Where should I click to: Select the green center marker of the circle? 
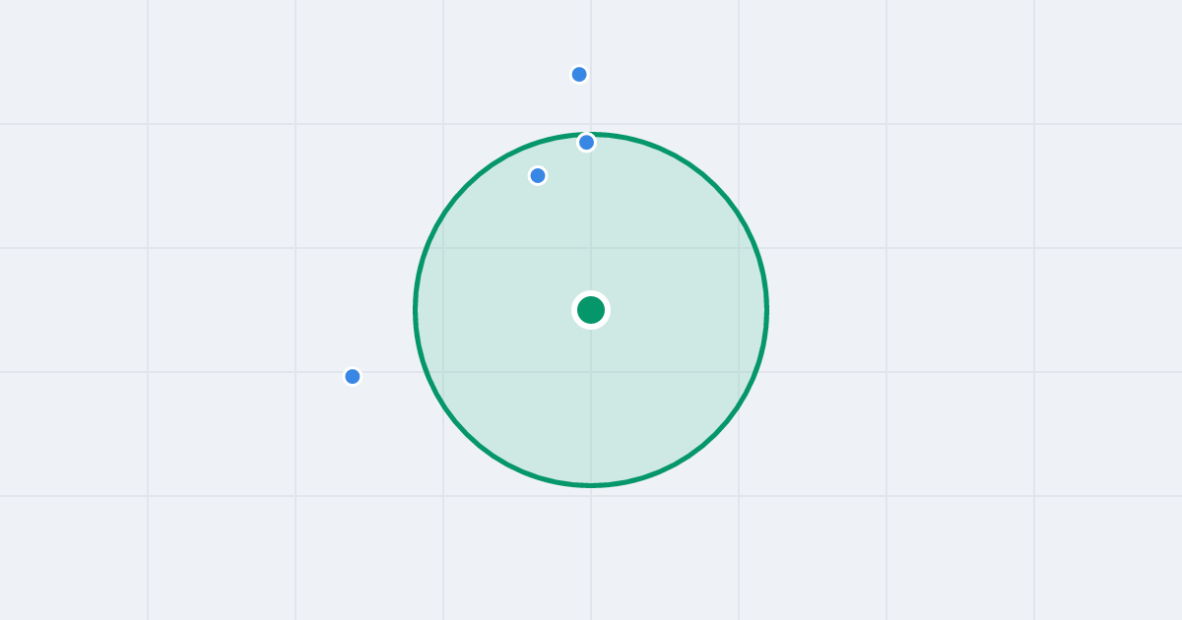591,310
